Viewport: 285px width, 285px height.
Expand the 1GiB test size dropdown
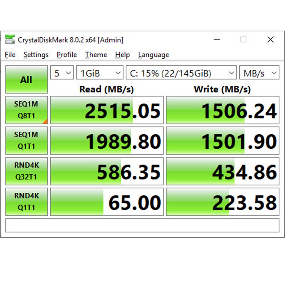pyautogui.click(x=100, y=73)
